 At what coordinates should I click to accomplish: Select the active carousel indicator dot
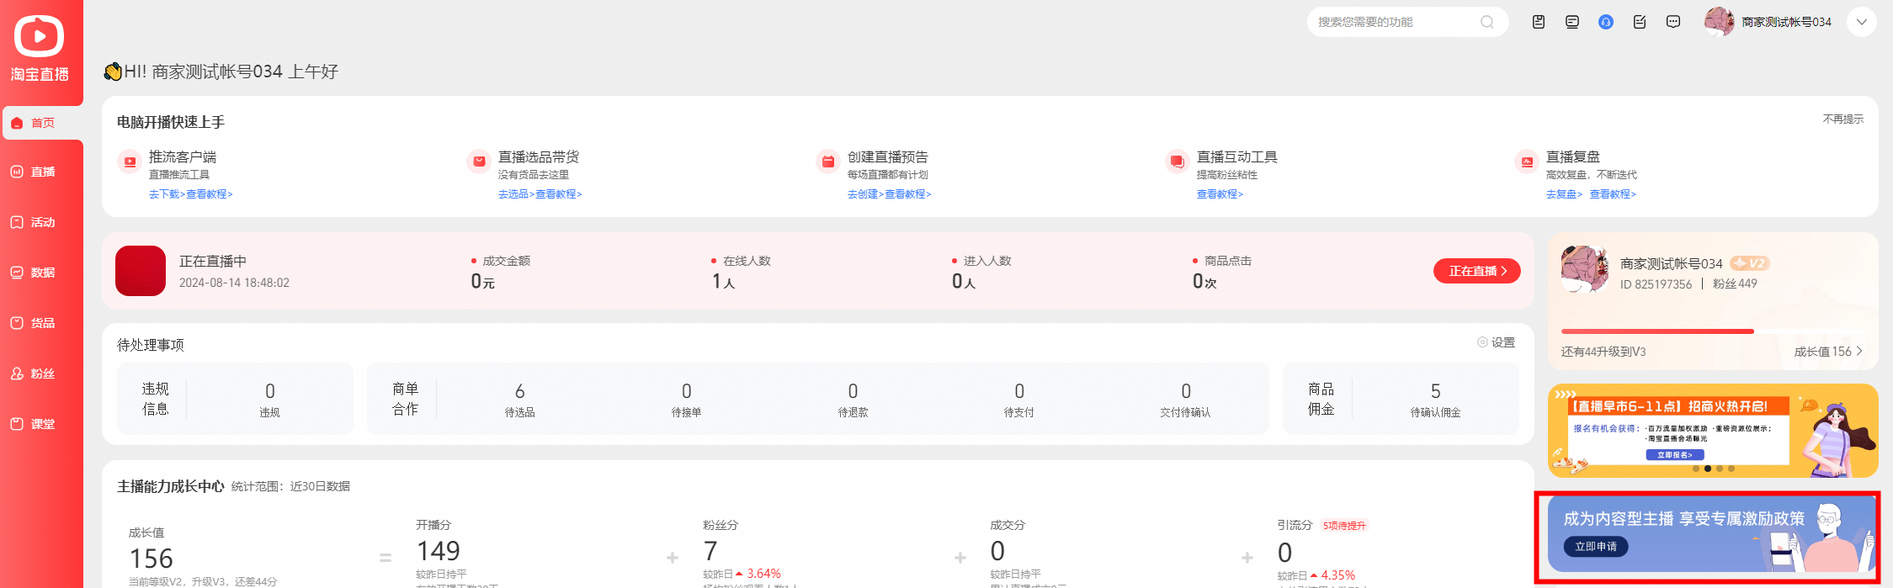(x=1708, y=469)
